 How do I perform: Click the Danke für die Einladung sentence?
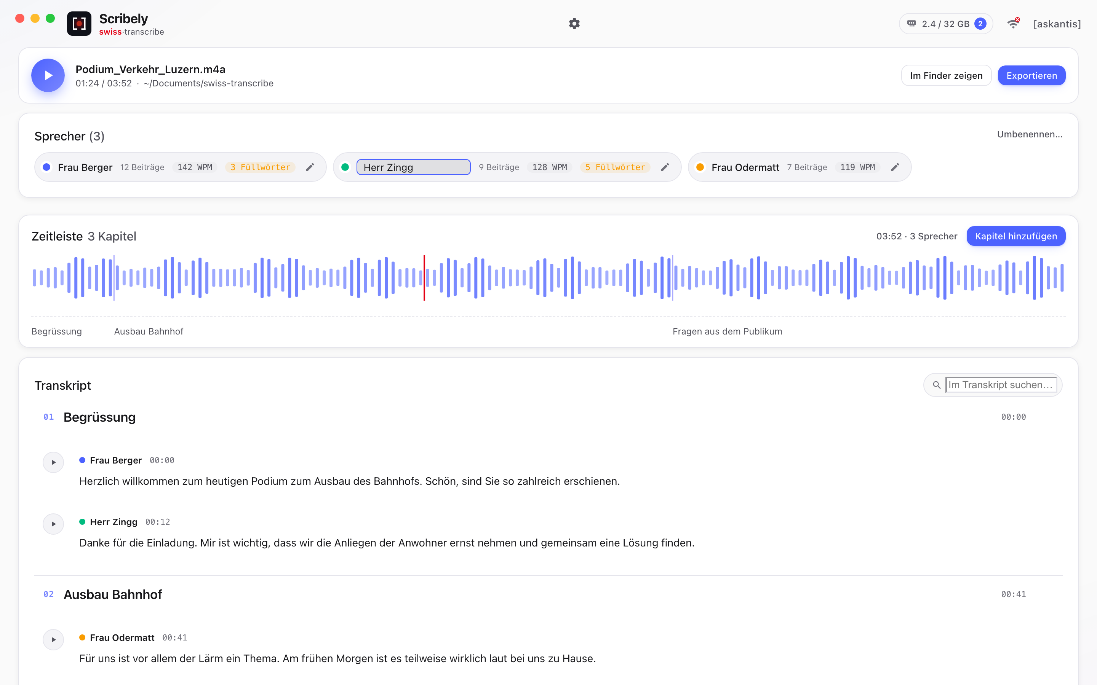click(387, 543)
